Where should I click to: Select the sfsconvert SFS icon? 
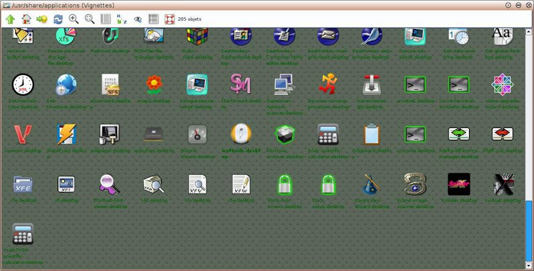pyautogui.click(x=110, y=84)
